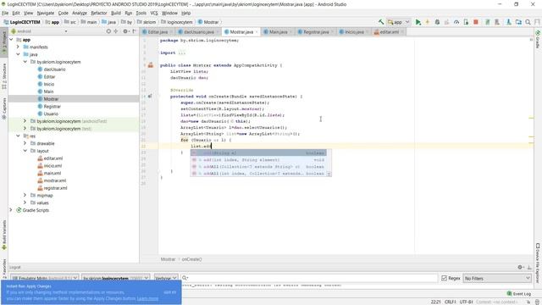542x305 pixels.
Task: Select the add(int index, String element) suggestion
Action: point(258,160)
